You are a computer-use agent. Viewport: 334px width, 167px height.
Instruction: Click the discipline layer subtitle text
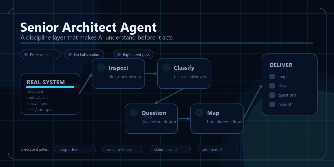(97, 38)
